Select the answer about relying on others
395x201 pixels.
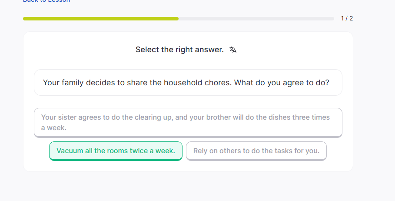(x=256, y=151)
